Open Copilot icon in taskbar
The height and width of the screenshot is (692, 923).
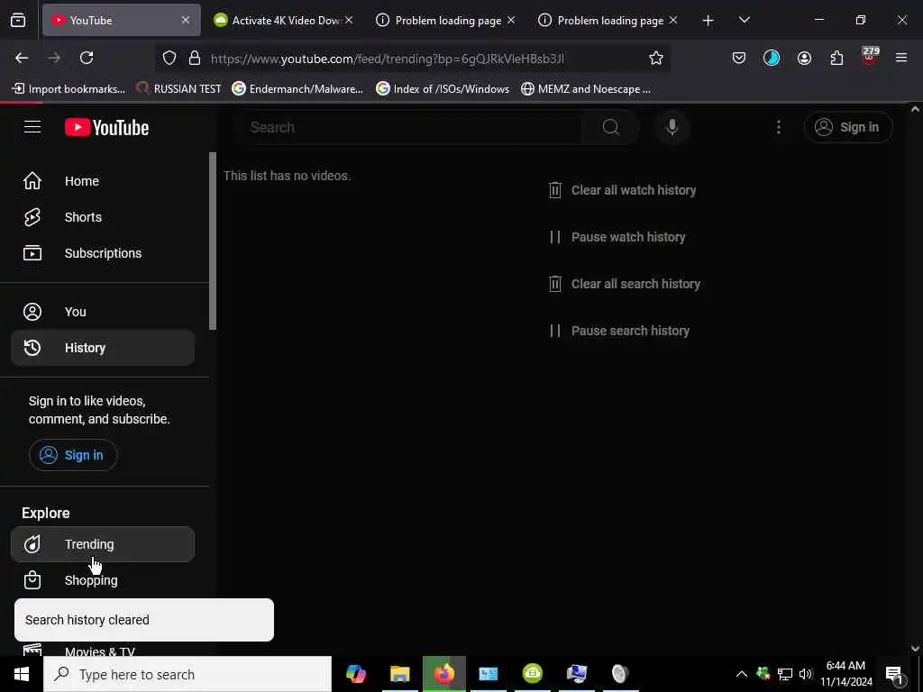[355, 674]
